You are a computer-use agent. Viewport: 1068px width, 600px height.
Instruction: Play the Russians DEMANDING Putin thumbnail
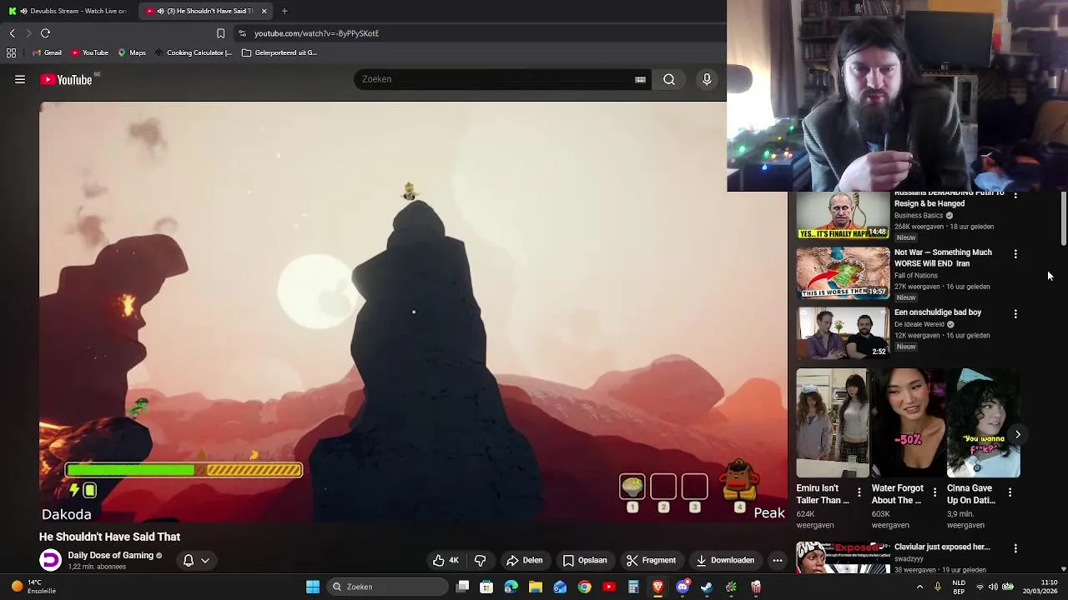[843, 216]
